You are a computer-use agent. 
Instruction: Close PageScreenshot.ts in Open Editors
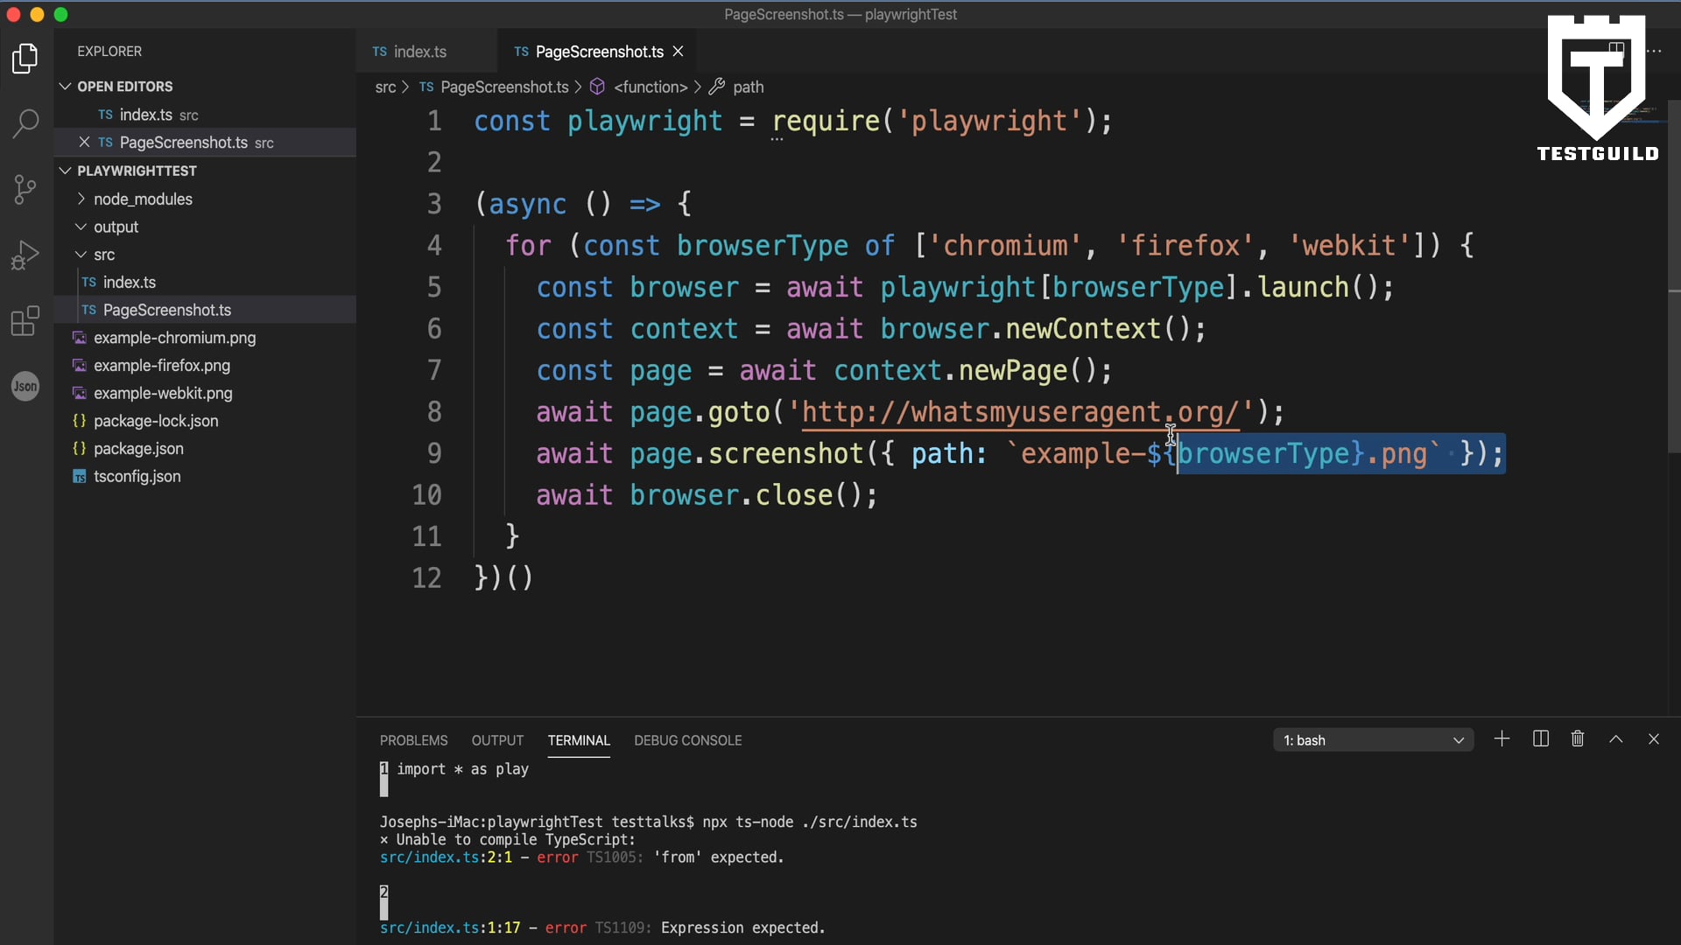[84, 142]
